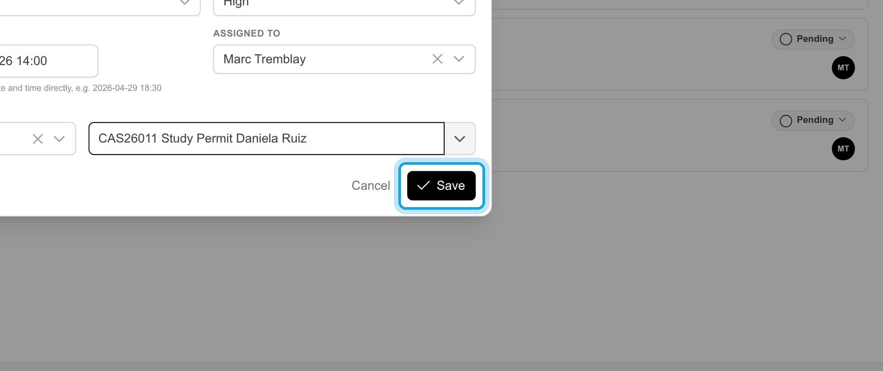Open the second task's Pending status menu
Image resolution: width=883 pixels, height=371 pixels.
point(813,120)
